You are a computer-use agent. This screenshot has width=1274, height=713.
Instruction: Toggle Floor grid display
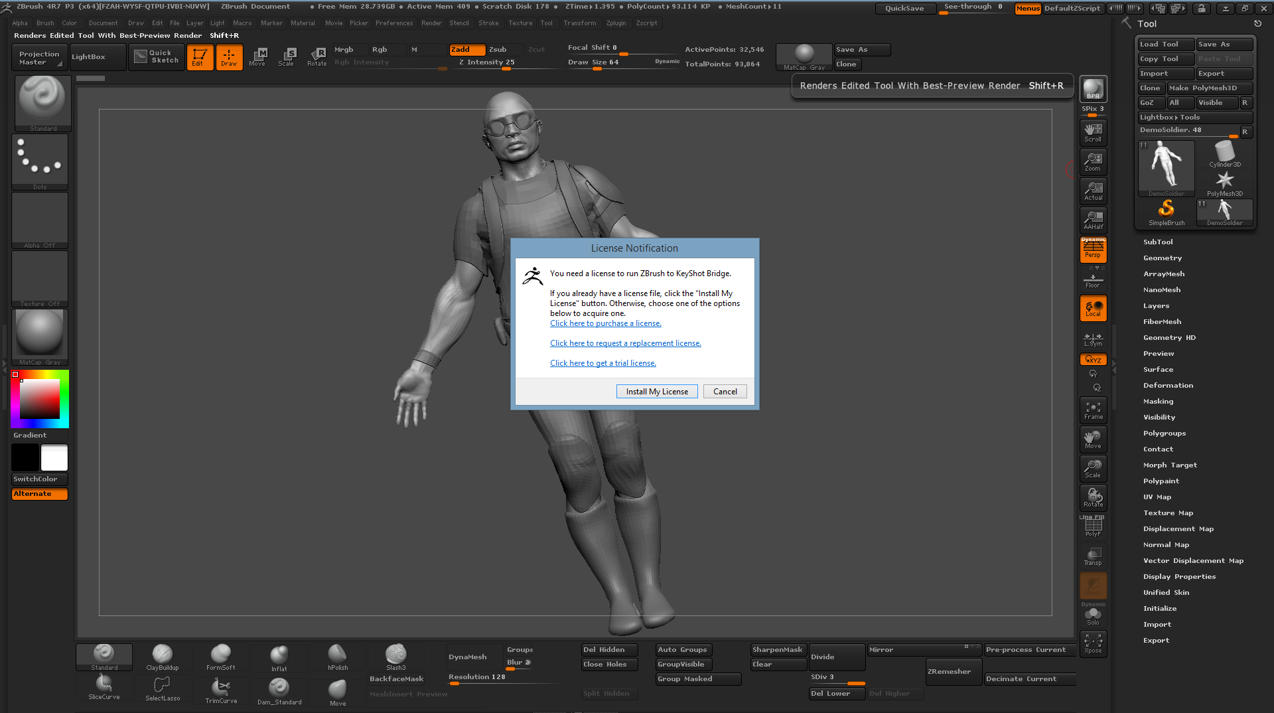1093,279
